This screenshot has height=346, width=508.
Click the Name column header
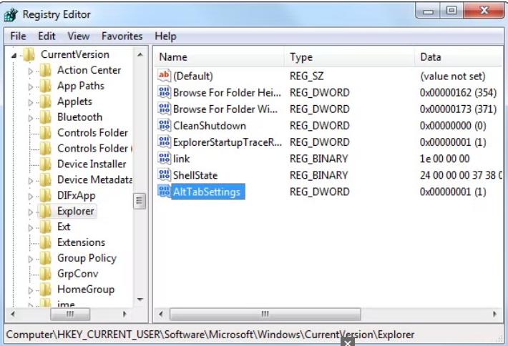pos(219,57)
